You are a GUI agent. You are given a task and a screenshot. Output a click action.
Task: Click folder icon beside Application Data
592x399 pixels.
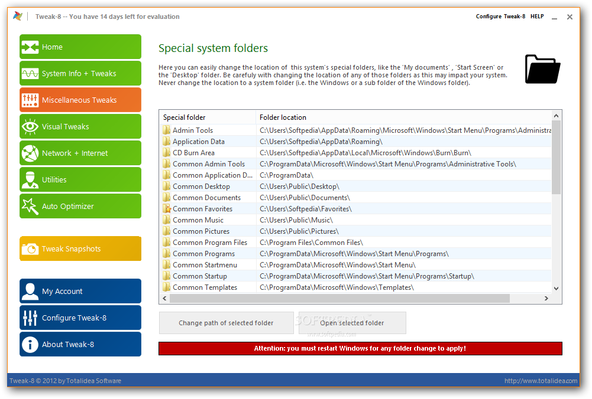pos(167,142)
